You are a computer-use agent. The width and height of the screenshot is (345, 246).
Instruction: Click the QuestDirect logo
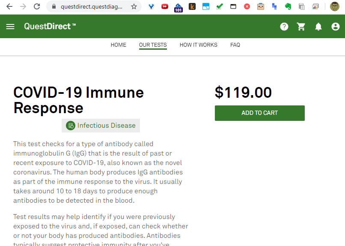click(x=50, y=27)
